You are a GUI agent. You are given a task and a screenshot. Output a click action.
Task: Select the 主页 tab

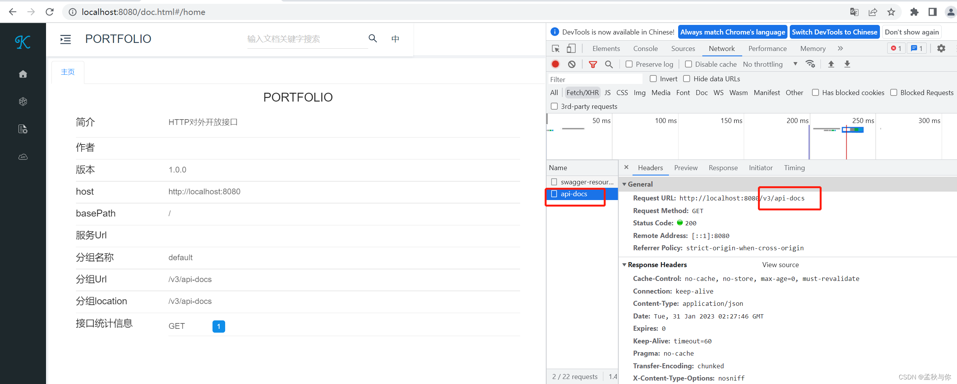[x=68, y=72]
